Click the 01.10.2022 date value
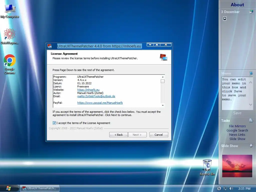256x192 pixels. click(x=84, y=83)
